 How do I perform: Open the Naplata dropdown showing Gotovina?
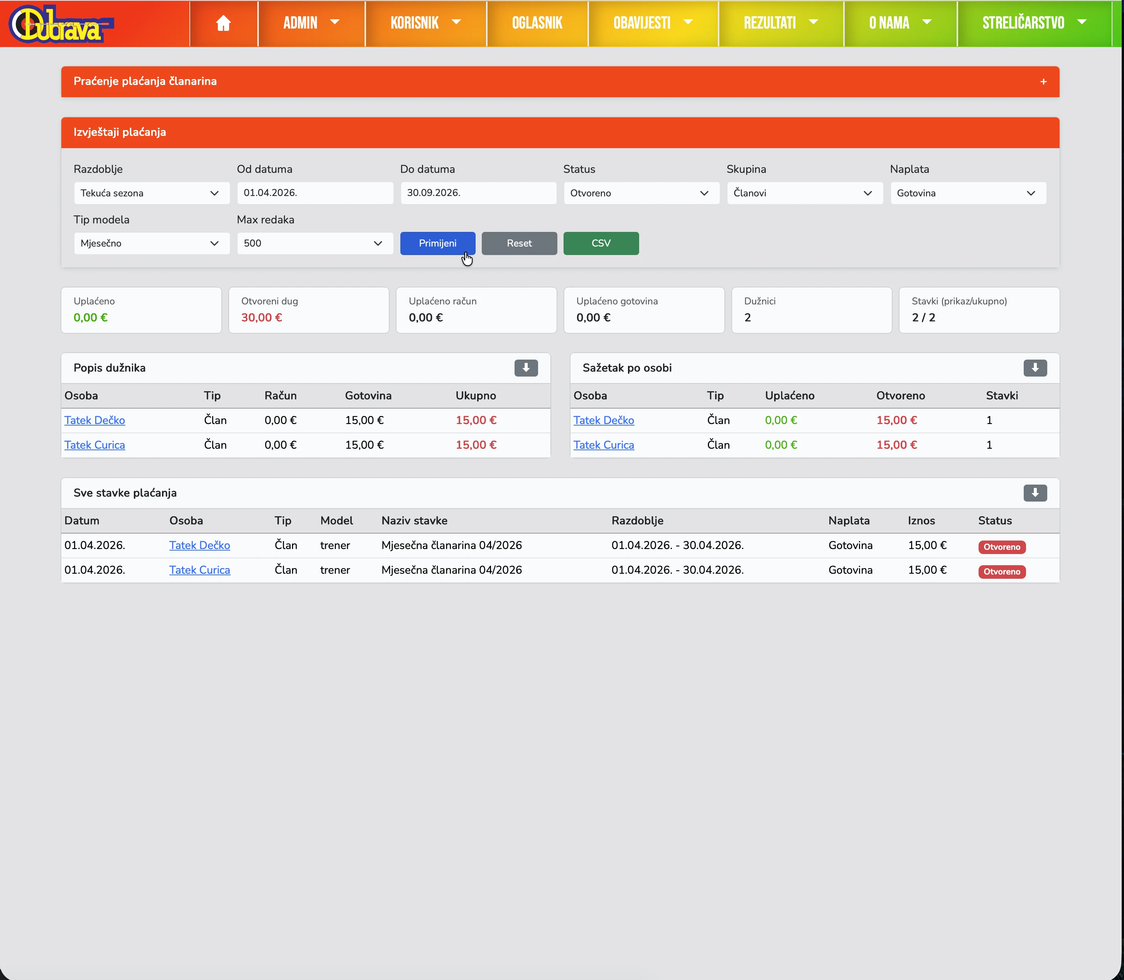pyautogui.click(x=968, y=193)
